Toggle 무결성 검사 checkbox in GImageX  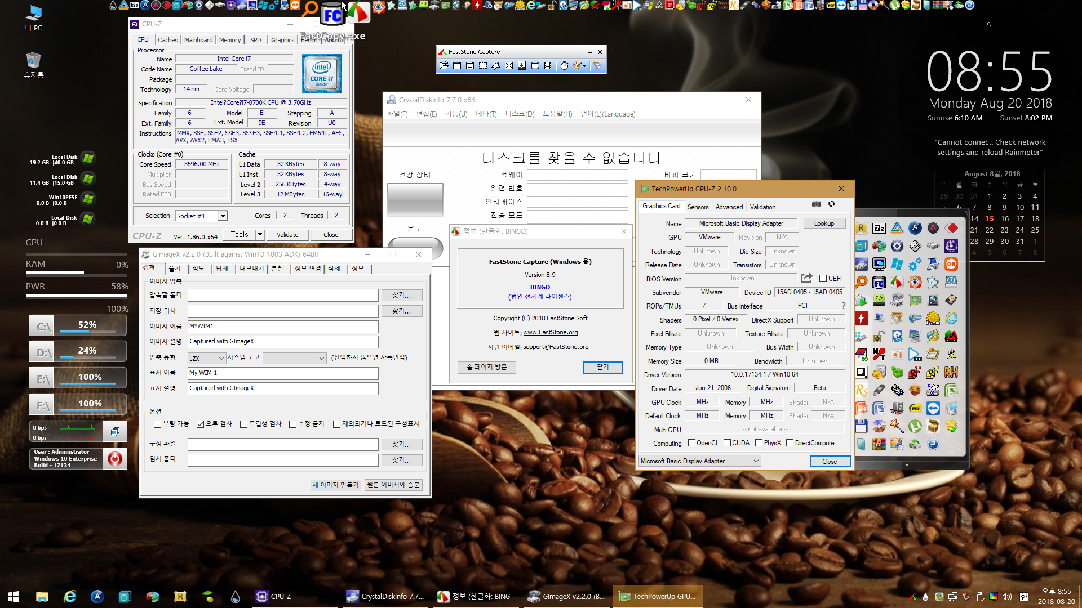click(243, 424)
